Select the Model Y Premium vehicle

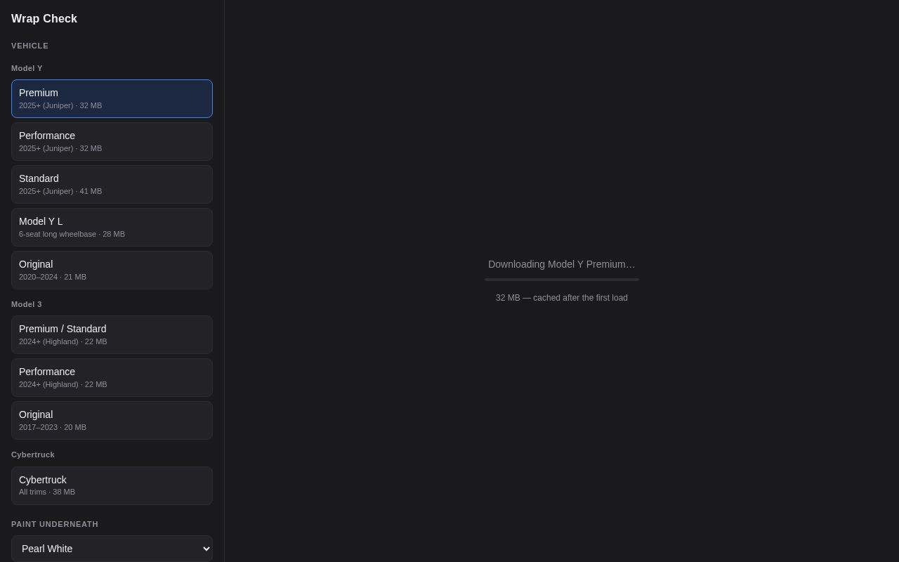coord(112,98)
